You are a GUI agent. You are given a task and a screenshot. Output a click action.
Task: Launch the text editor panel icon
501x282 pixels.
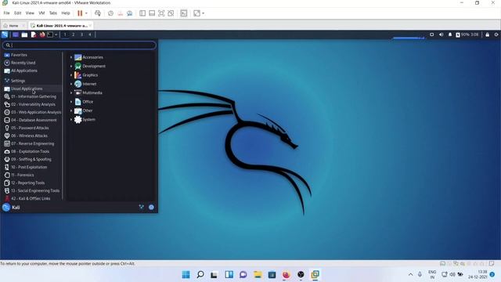point(33,34)
